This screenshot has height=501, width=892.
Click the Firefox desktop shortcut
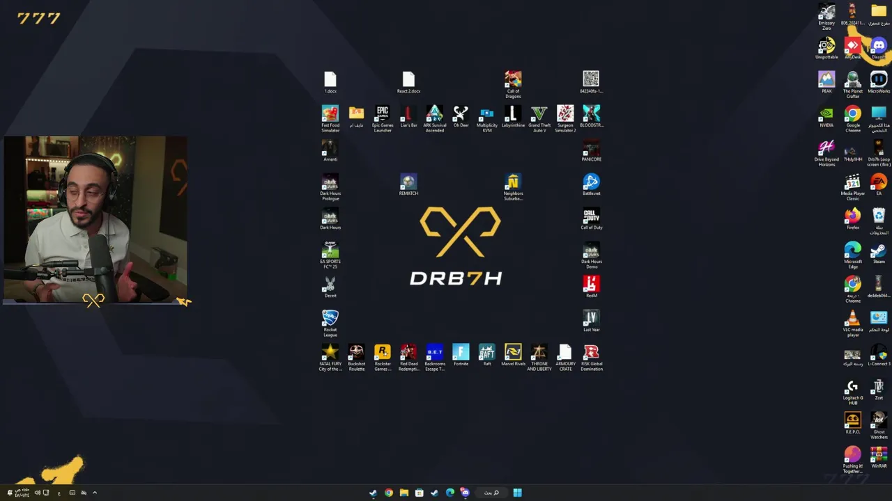pyautogui.click(x=852, y=218)
